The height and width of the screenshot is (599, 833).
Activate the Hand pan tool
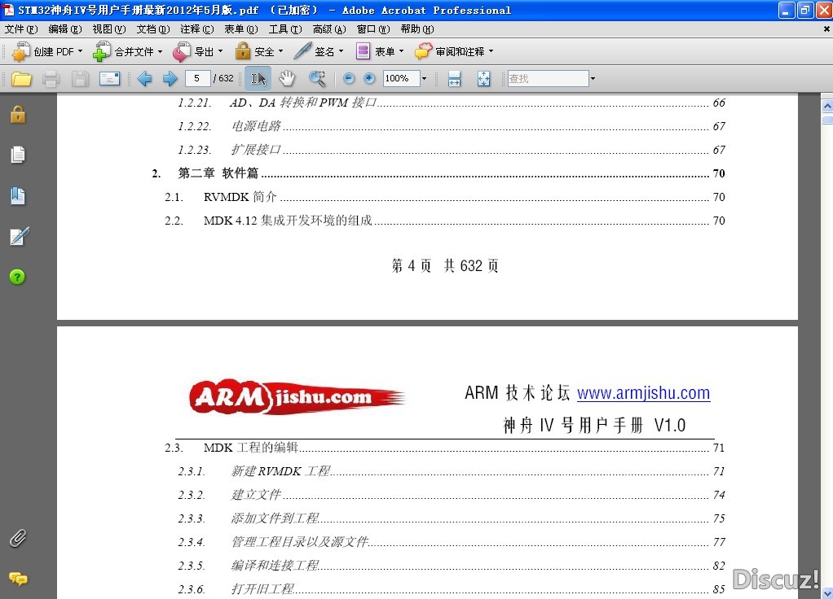tap(287, 78)
